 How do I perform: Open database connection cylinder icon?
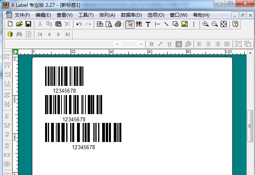tap(10, 34)
